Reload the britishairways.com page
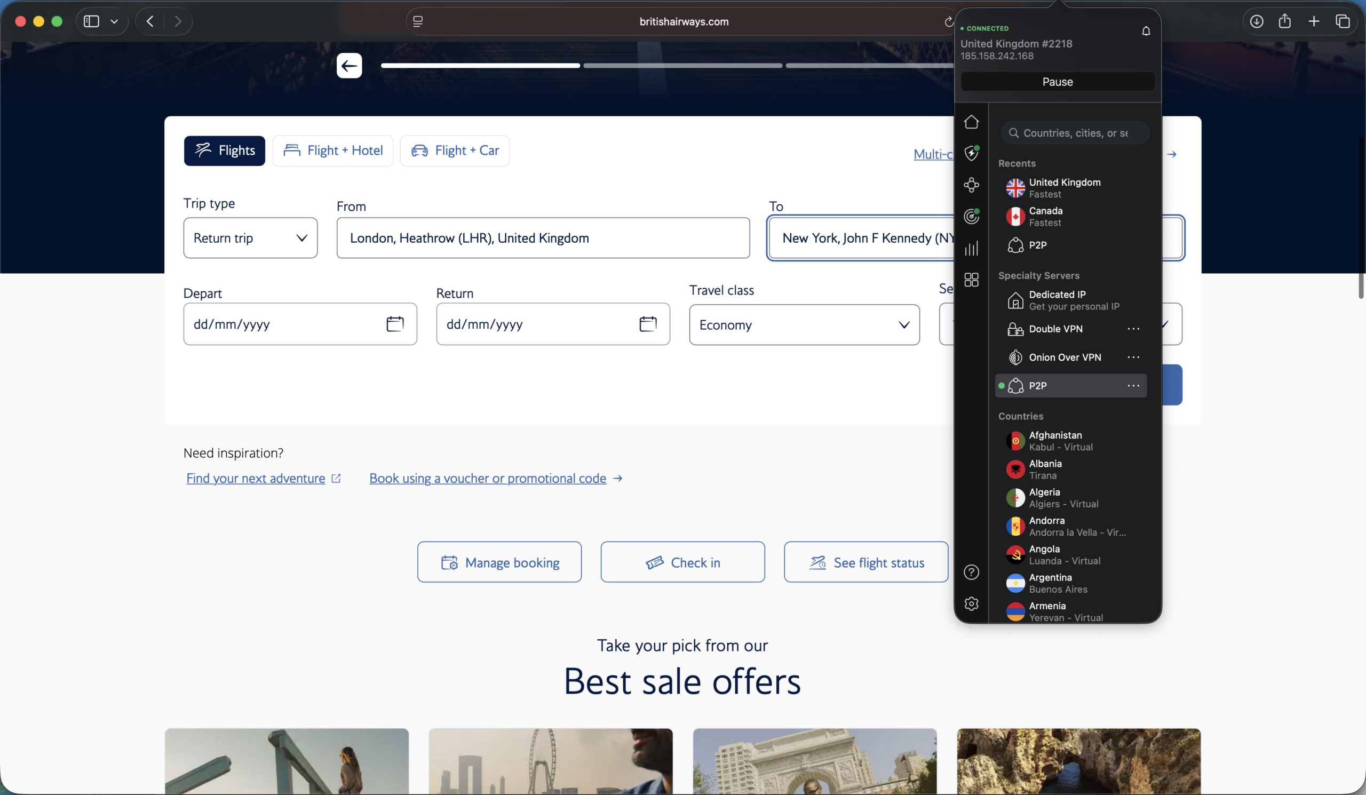The height and width of the screenshot is (795, 1366). click(x=948, y=22)
